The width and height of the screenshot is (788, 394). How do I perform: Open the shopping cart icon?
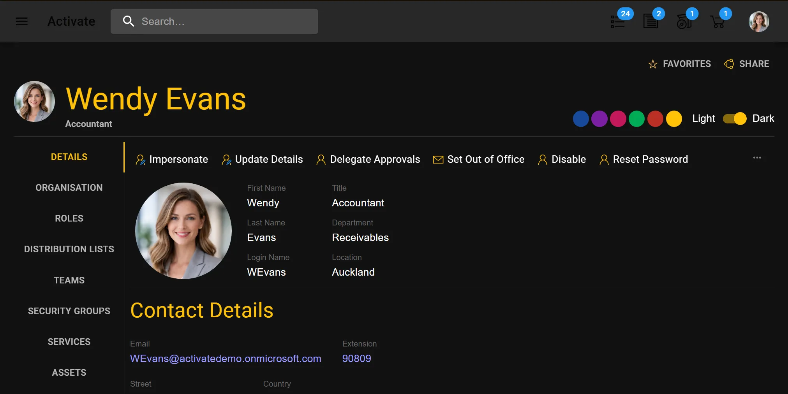717,22
